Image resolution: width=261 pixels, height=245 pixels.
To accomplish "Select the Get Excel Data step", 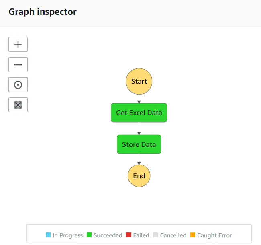I will [139, 113].
